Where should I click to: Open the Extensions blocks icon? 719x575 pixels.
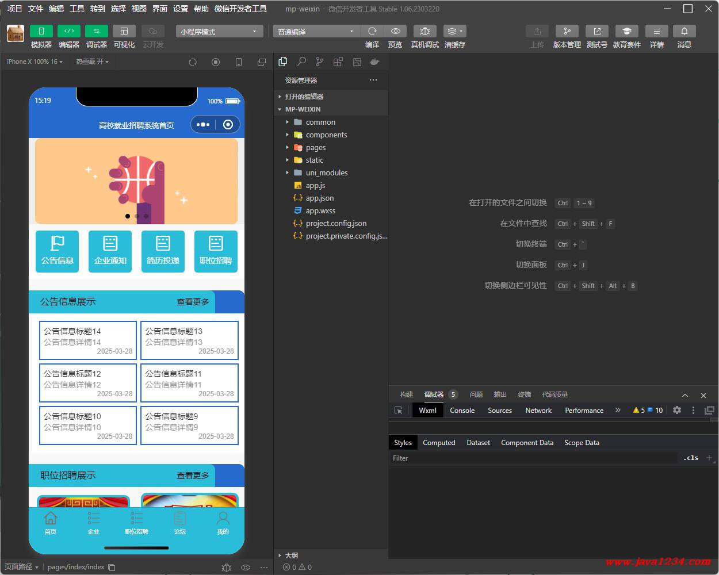coord(338,62)
